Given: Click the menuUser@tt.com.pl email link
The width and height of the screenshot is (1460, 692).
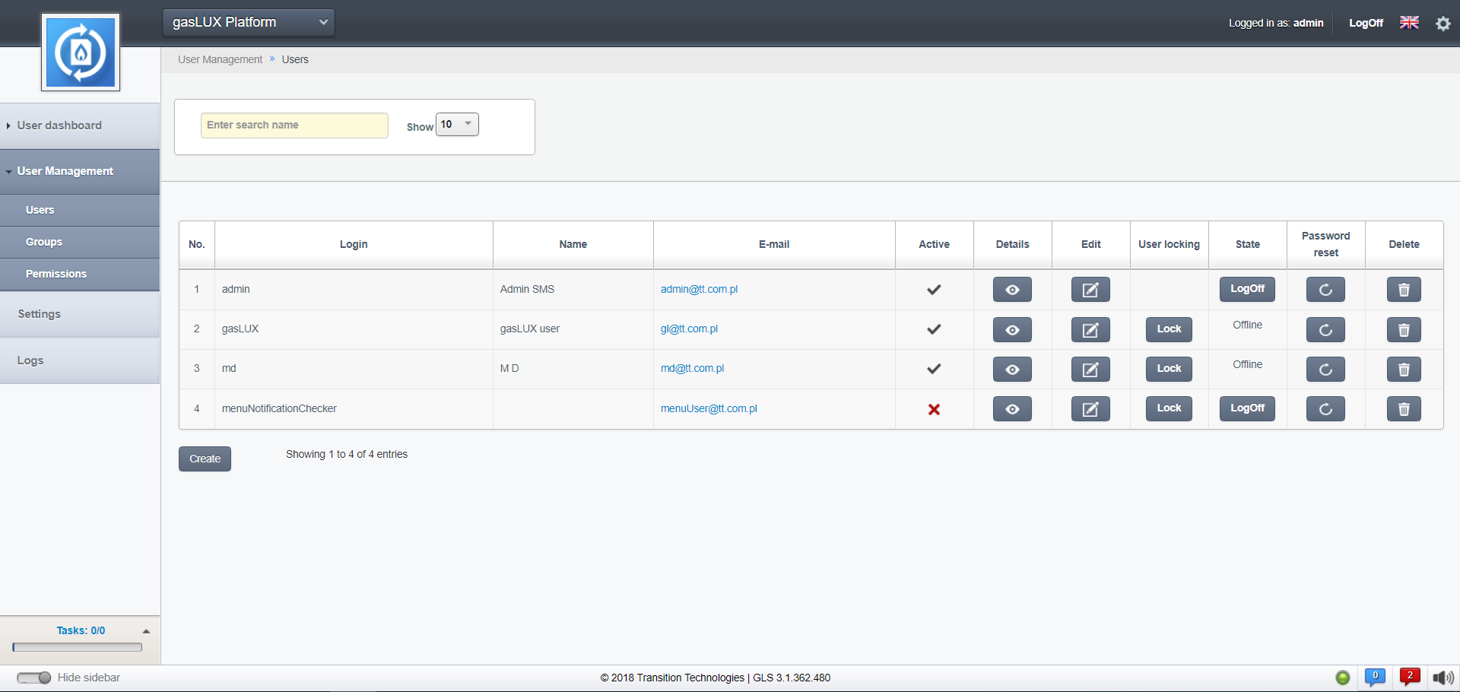Looking at the screenshot, I should pos(709,408).
